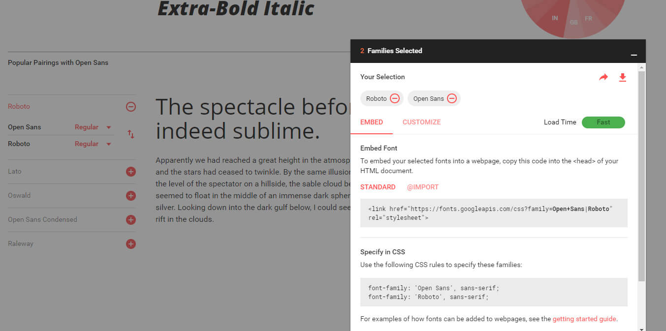
Task: Add Raleway to the selection
Action: point(130,244)
